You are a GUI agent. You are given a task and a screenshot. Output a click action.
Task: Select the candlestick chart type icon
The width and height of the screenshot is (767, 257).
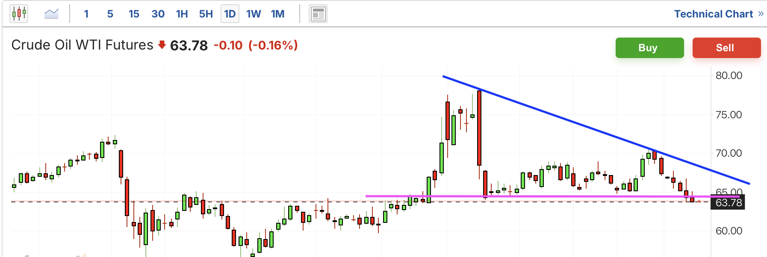19,14
